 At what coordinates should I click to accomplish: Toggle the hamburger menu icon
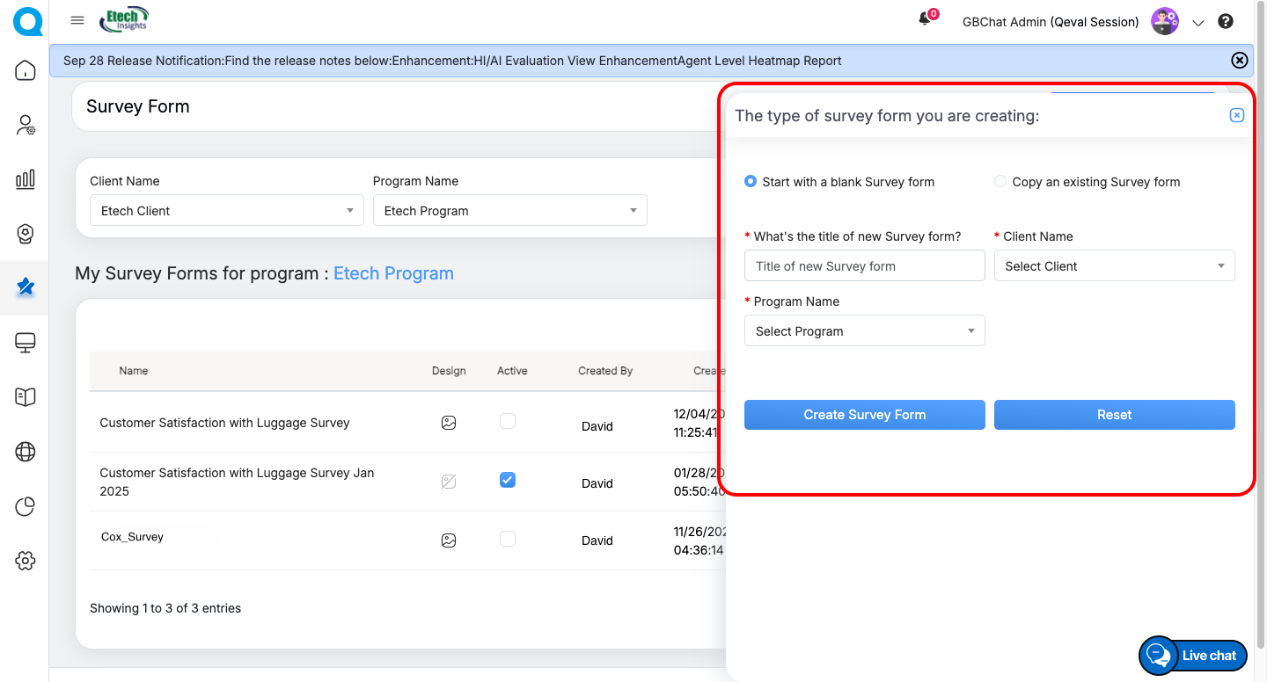pyautogui.click(x=77, y=20)
